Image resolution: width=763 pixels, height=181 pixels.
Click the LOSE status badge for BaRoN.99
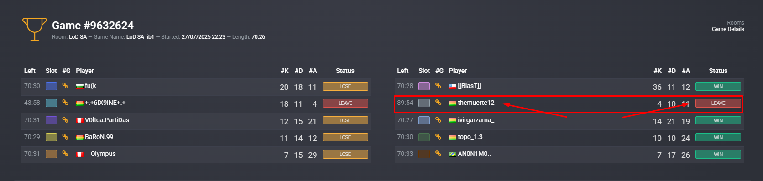(x=345, y=137)
